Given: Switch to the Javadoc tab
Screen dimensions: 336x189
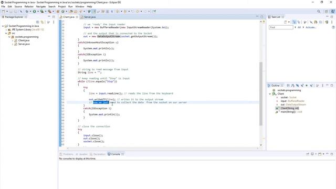Looking at the screenshot, I should click(x=81, y=154).
